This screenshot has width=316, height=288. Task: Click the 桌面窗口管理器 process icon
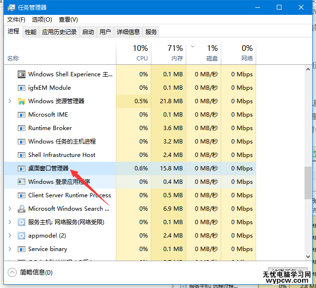coord(22,168)
